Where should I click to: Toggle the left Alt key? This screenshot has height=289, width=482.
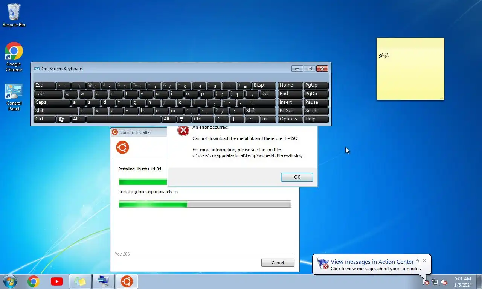point(78,119)
